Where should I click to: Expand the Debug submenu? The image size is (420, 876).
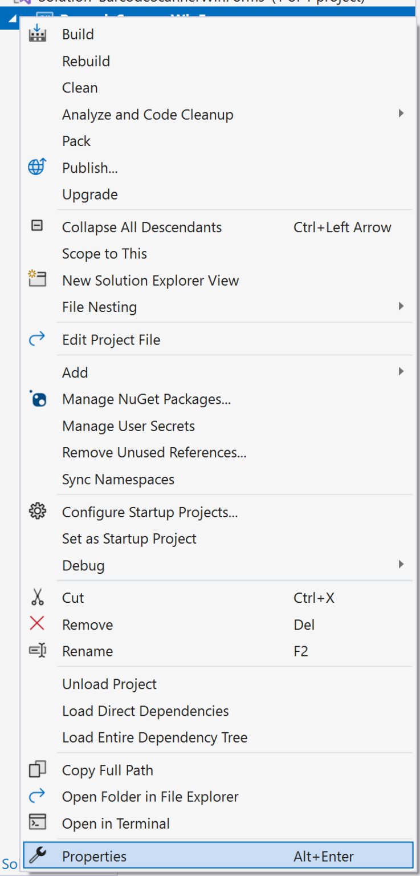point(401,565)
